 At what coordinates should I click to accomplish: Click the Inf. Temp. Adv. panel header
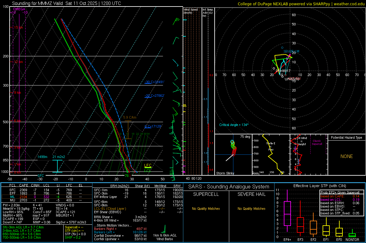click(208, 13)
